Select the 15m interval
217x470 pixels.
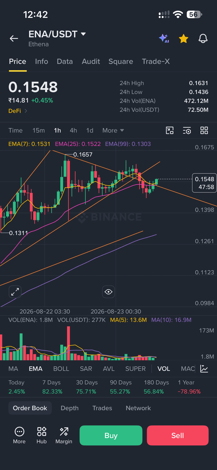click(x=39, y=130)
